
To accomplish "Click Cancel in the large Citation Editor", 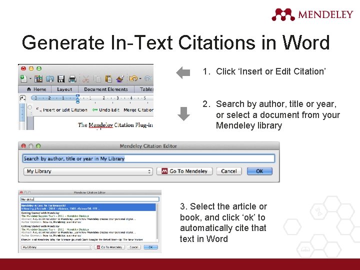I will coord(229,171).
